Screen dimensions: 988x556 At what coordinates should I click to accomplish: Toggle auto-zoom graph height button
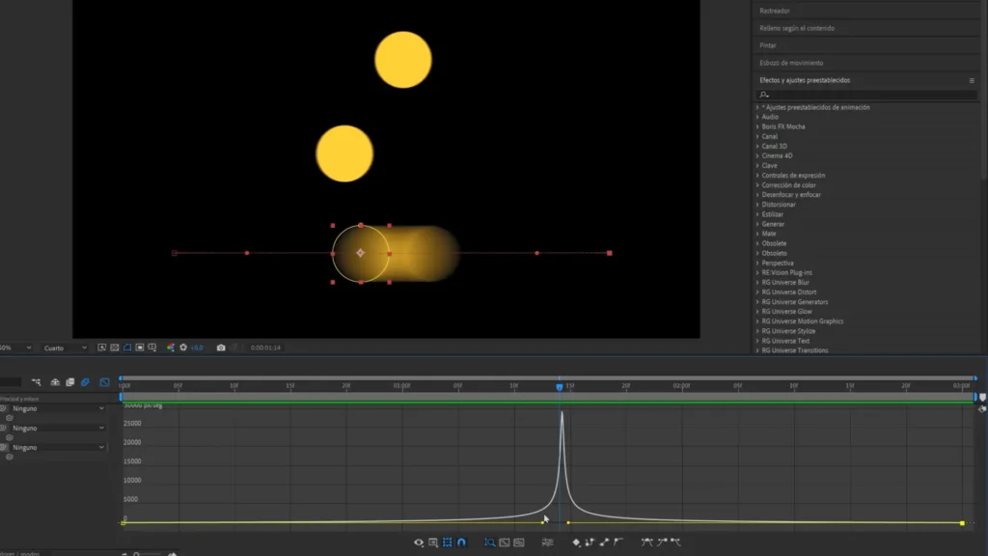pos(489,542)
